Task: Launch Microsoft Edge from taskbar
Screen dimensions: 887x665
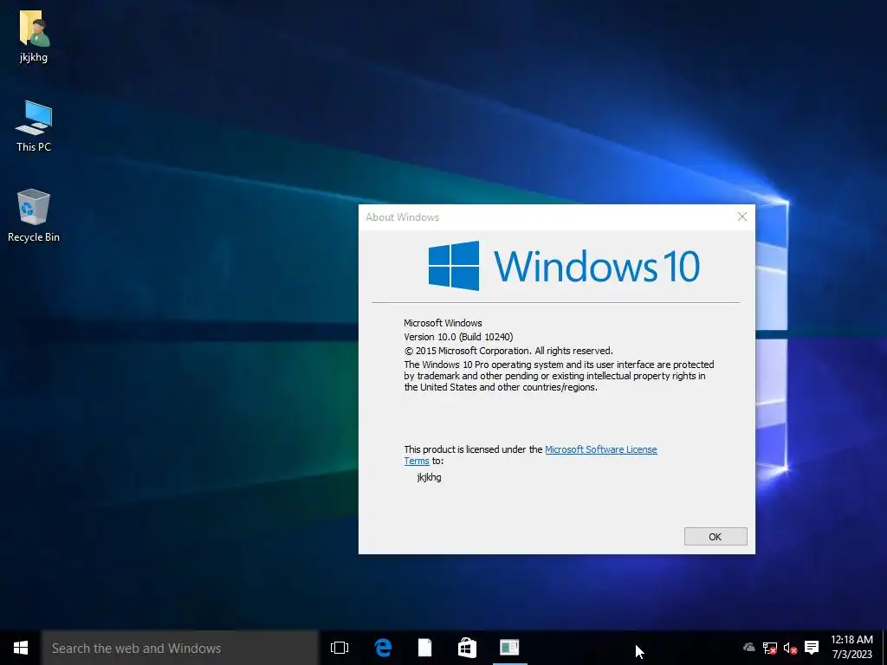Action: pyautogui.click(x=383, y=648)
